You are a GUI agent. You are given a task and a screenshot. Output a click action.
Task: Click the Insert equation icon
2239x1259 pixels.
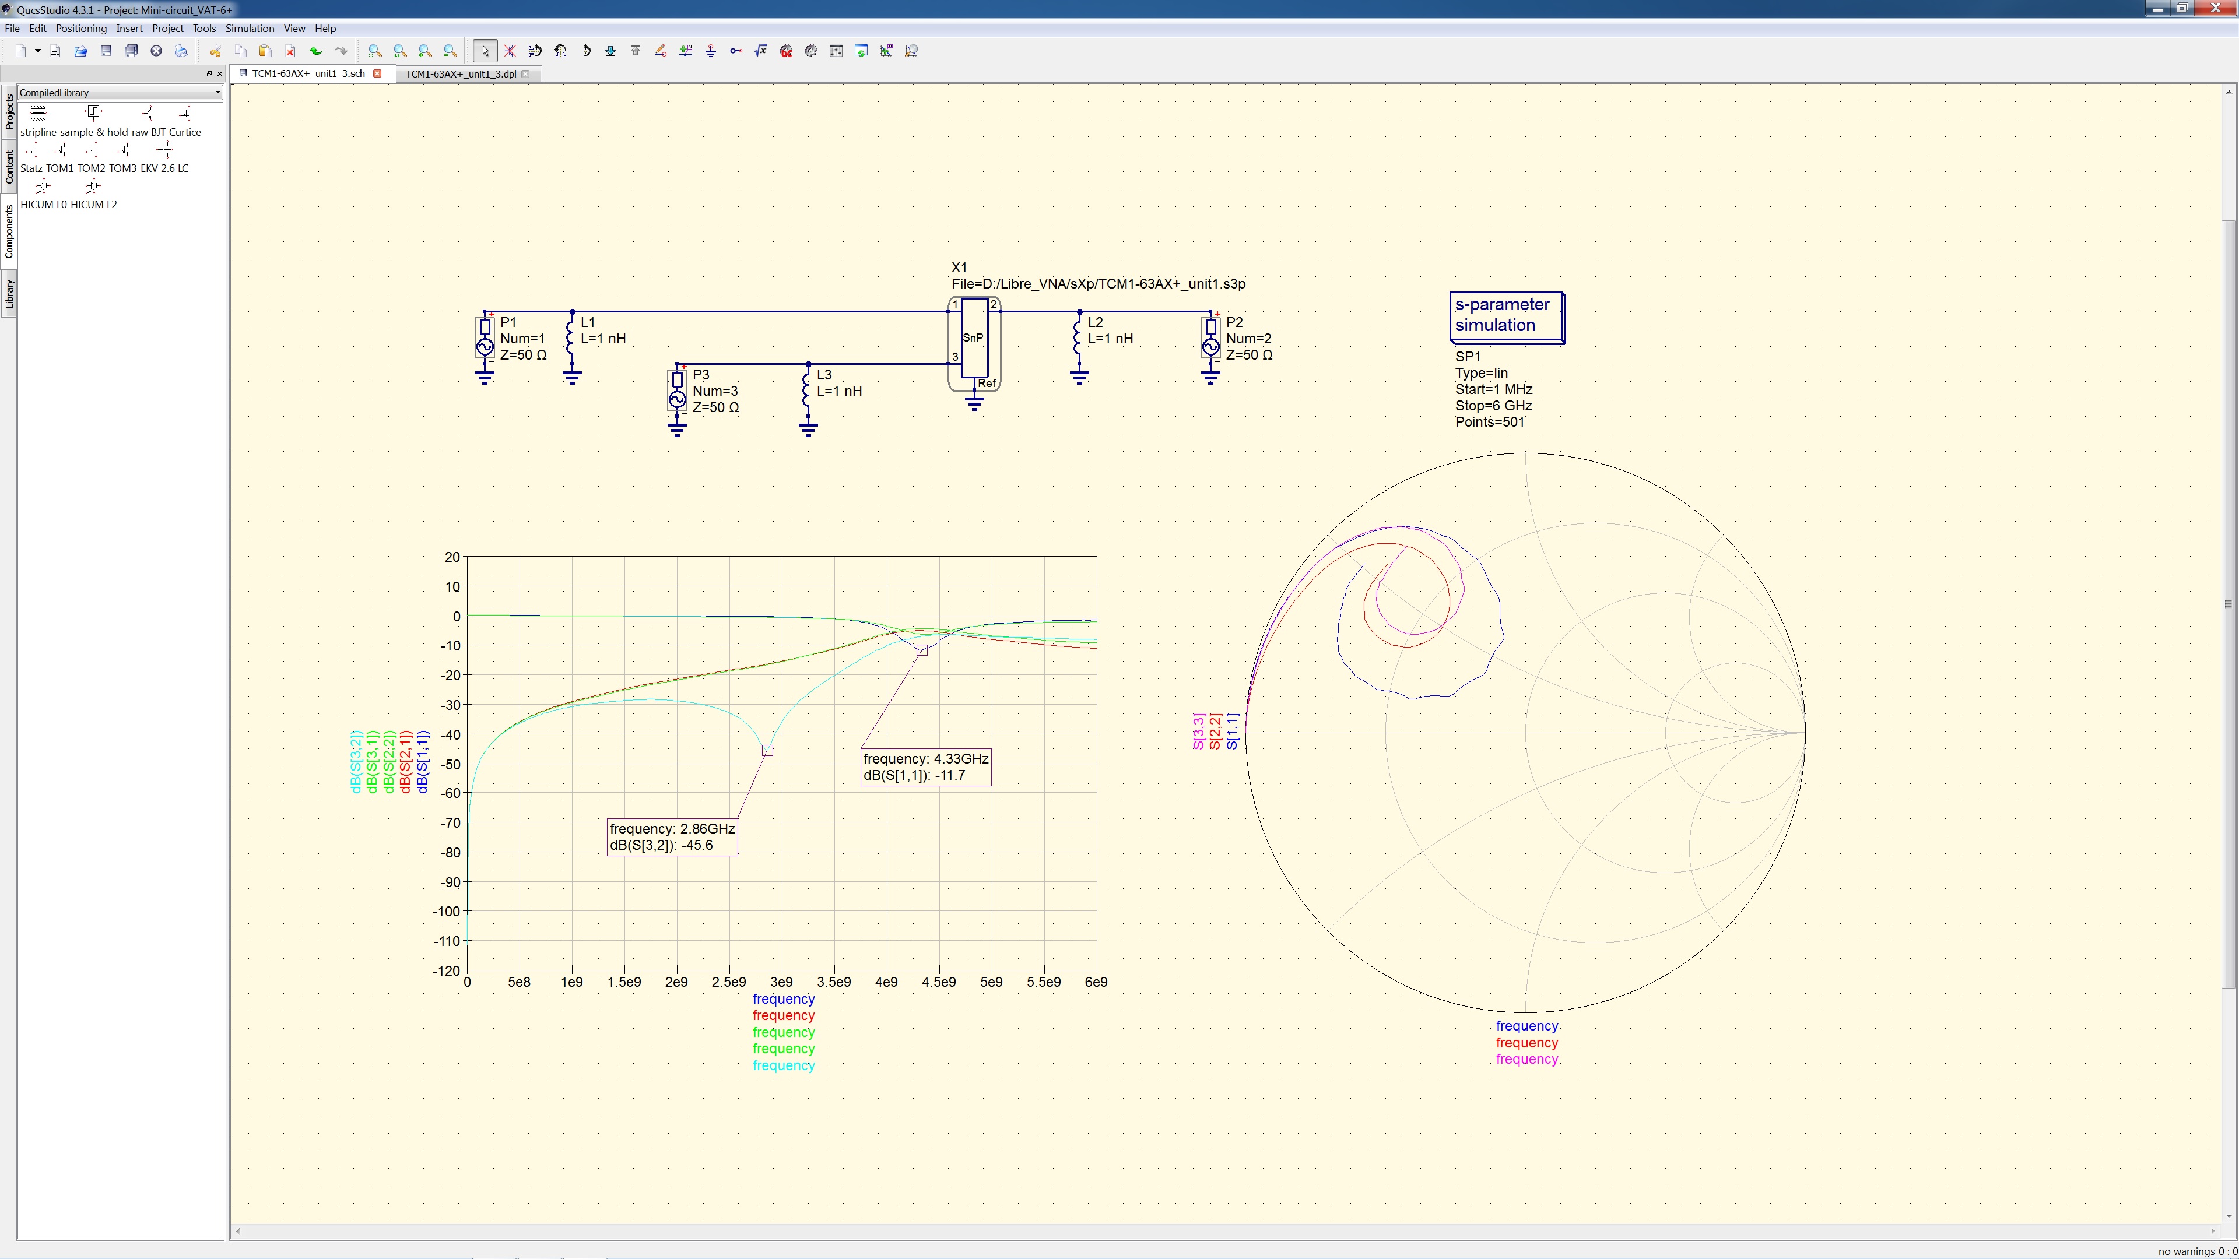pyautogui.click(x=760, y=51)
